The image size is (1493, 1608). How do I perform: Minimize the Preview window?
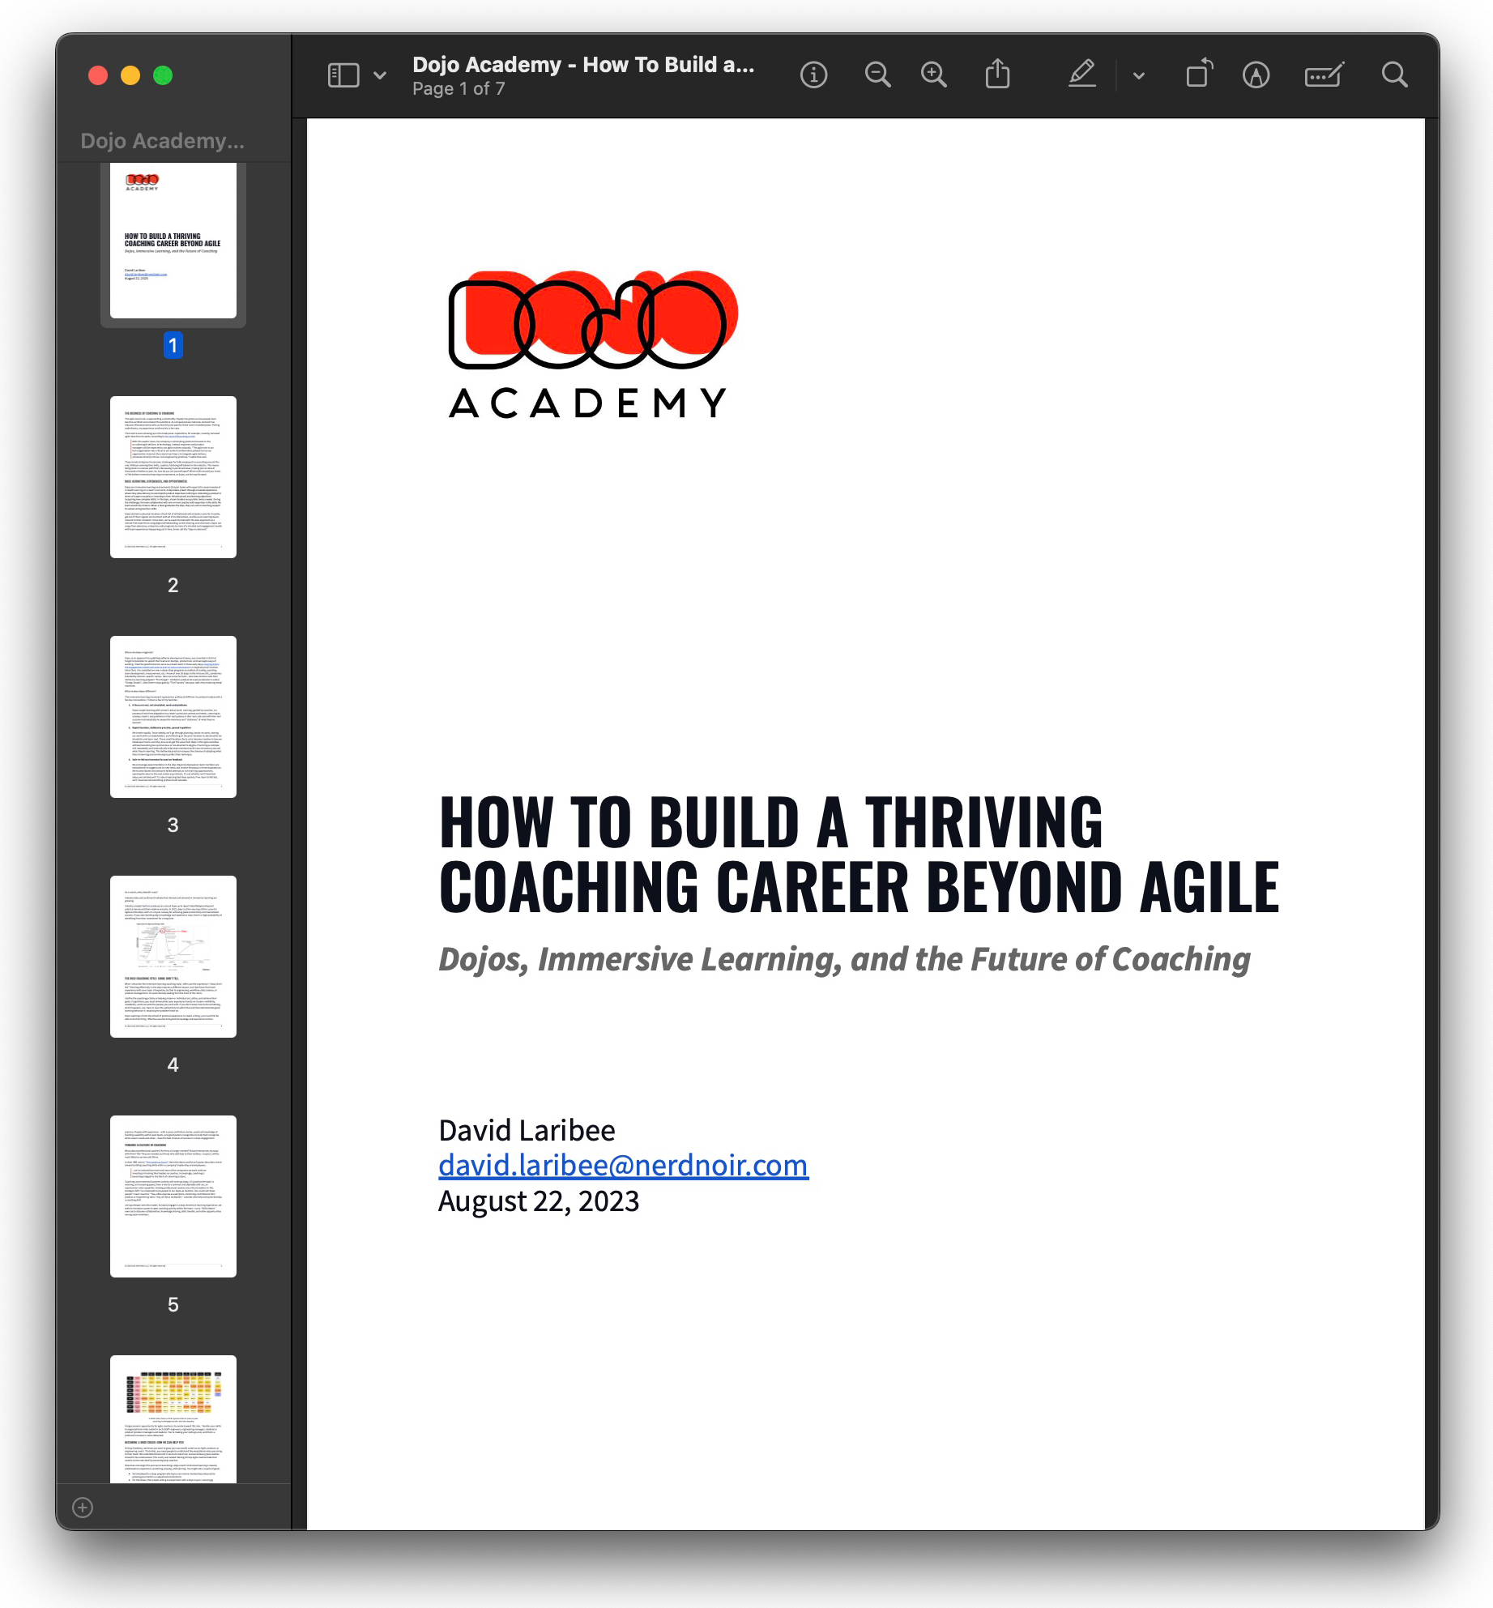[x=130, y=75]
